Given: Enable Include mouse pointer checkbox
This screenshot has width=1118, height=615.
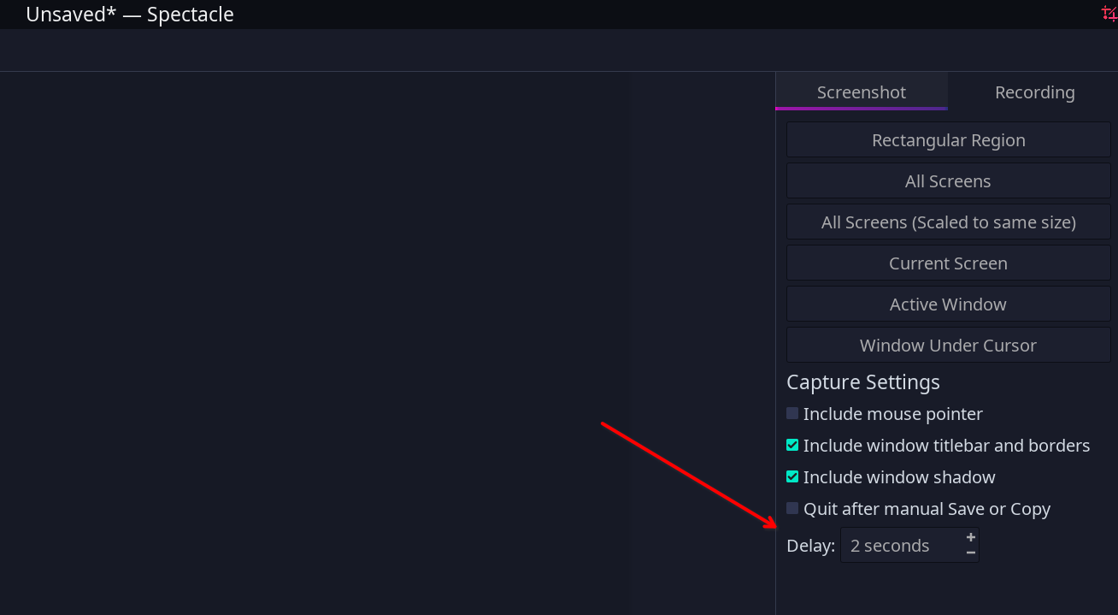Looking at the screenshot, I should pos(792,413).
